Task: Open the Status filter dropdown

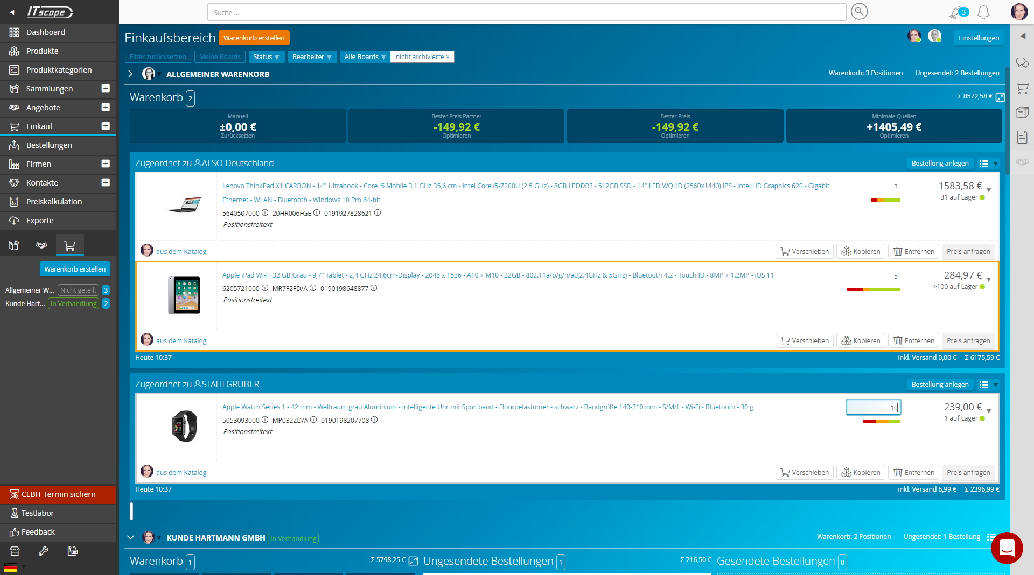Action: [x=266, y=57]
